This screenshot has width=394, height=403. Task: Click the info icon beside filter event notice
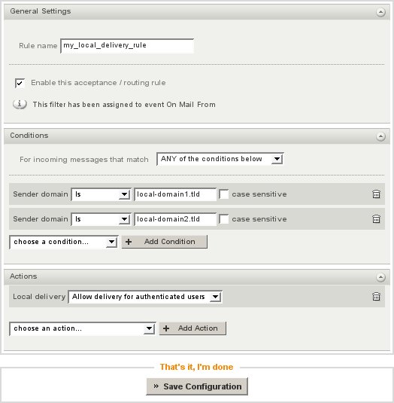[x=20, y=104]
